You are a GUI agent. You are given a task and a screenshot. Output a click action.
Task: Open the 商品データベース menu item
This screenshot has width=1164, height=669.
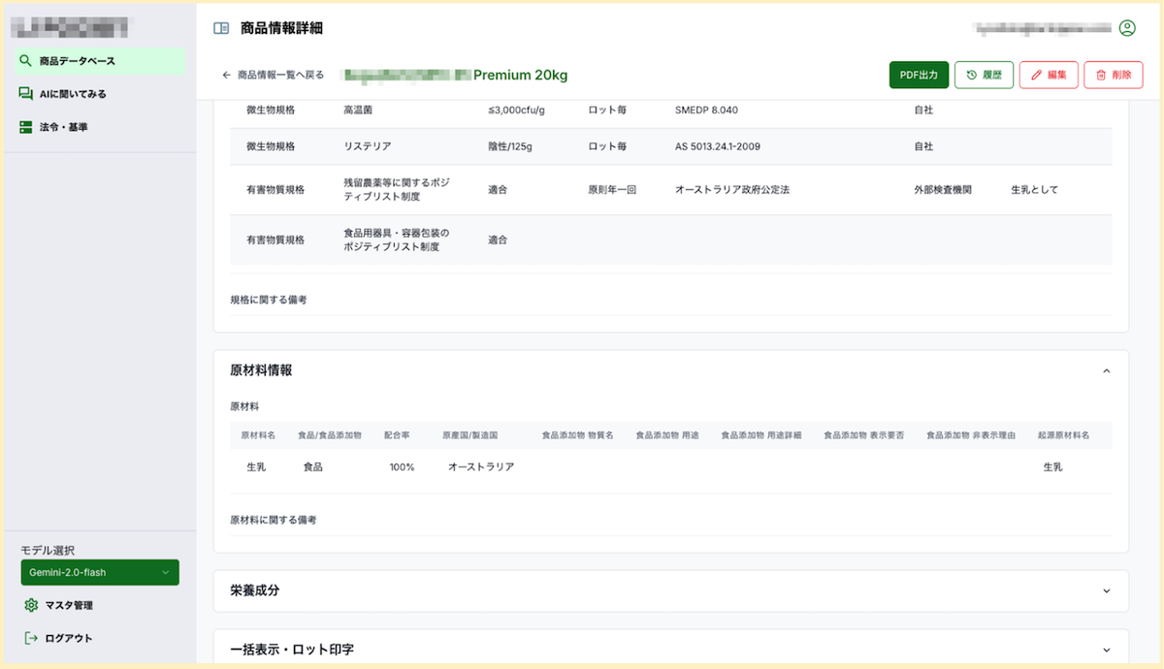point(78,61)
